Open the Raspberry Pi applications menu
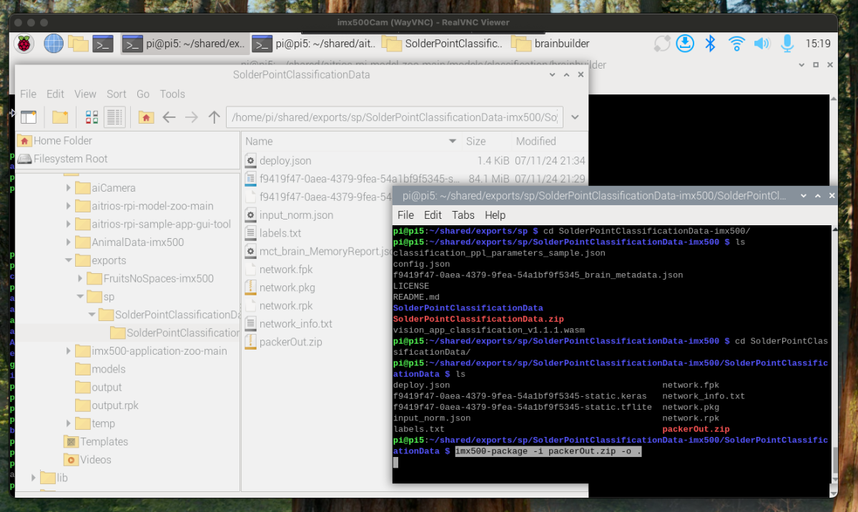 tap(26, 44)
